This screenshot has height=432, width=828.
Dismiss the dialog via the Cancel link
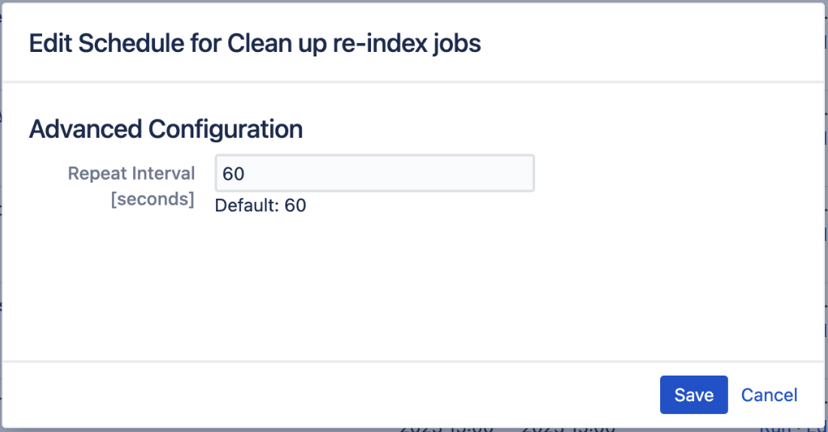[769, 395]
